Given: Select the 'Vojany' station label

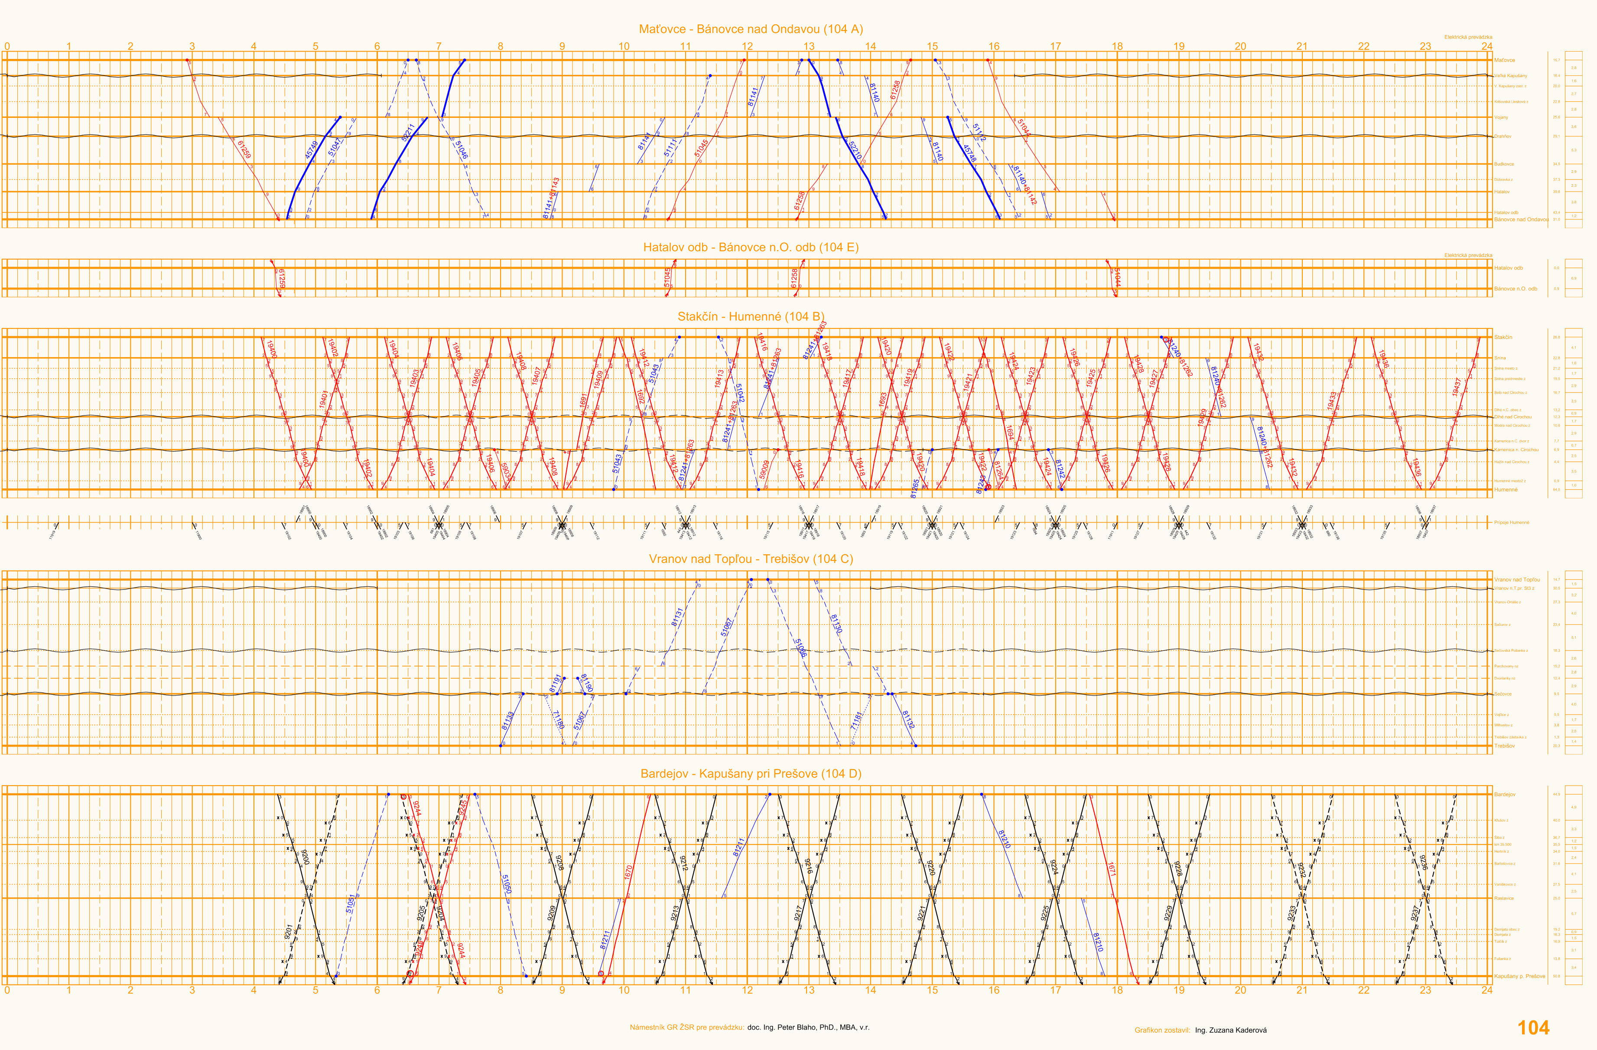Looking at the screenshot, I should coord(1501,117).
